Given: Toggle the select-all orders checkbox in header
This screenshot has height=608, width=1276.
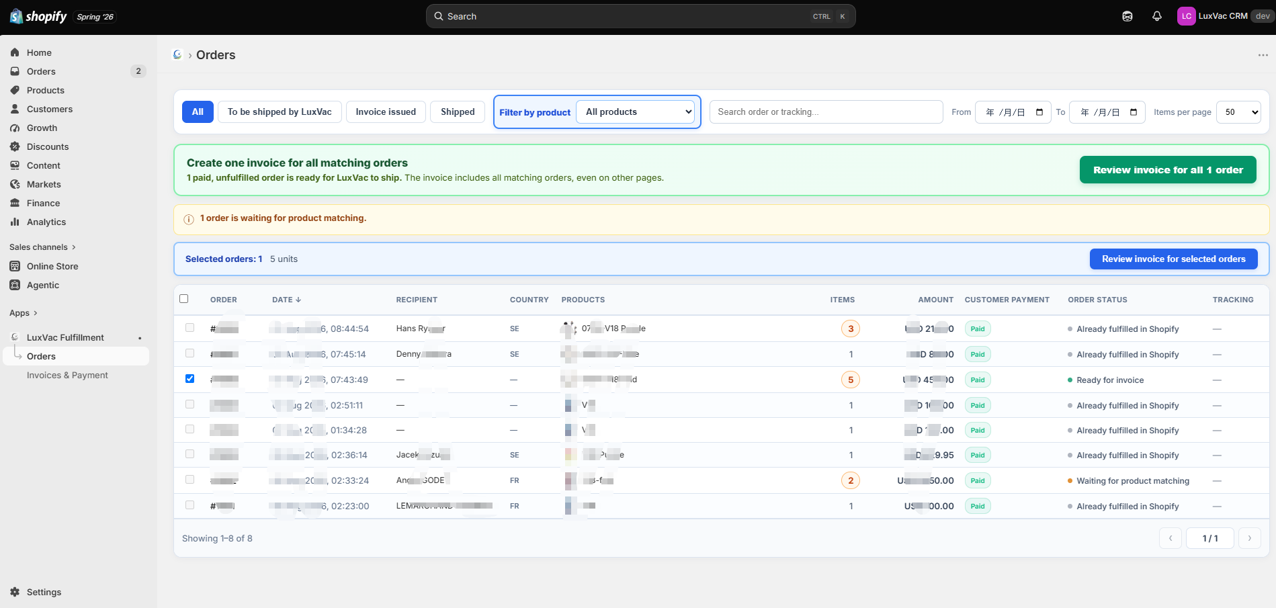Looking at the screenshot, I should [x=184, y=299].
